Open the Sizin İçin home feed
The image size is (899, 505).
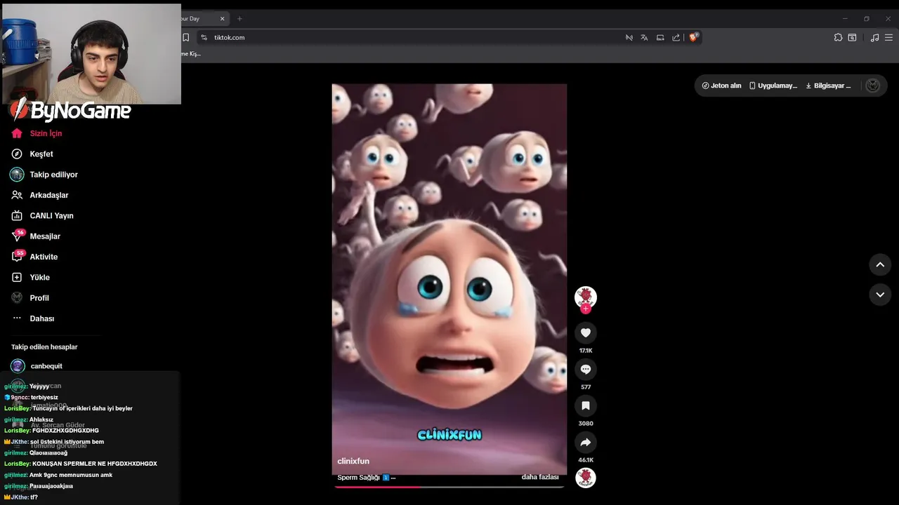(37, 133)
